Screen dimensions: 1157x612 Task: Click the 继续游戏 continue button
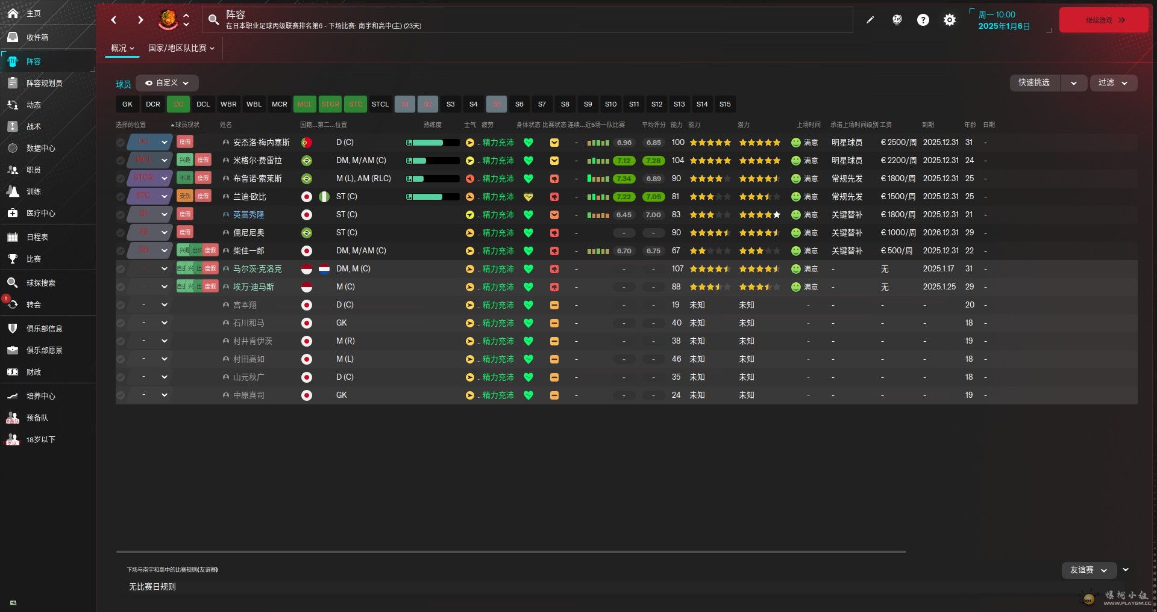pos(1103,20)
